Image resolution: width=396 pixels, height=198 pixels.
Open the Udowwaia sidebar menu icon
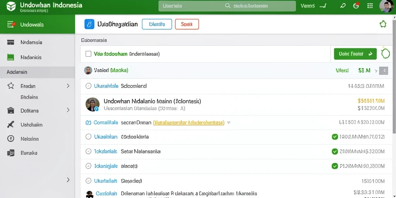[12, 24]
